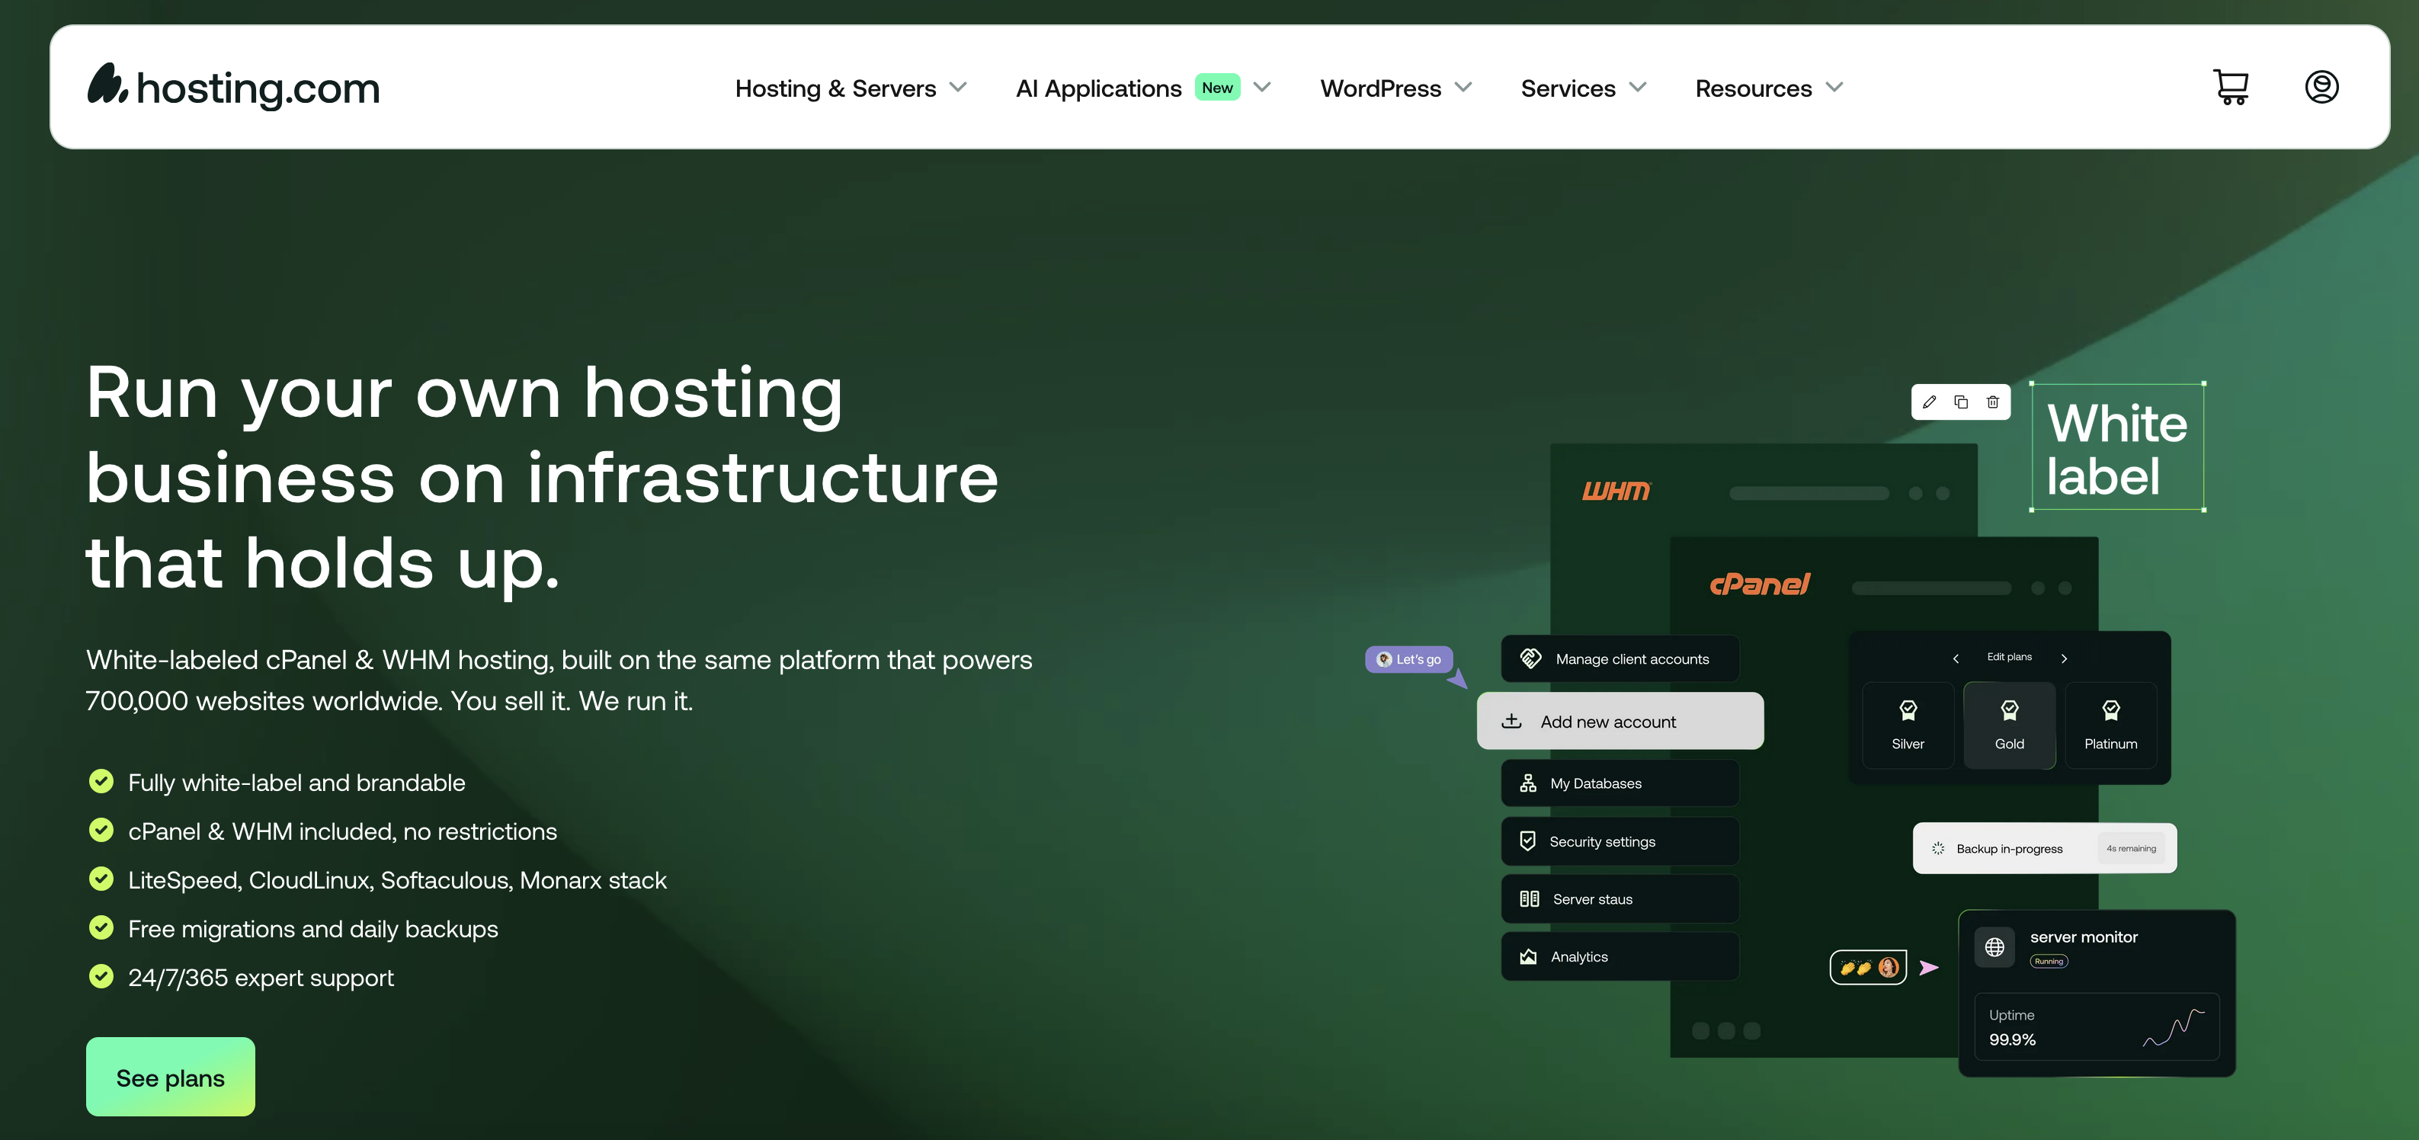The height and width of the screenshot is (1140, 2419).
Task: Click the My Databases icon
Action: pyautogui.click(x=1528, y=783)
